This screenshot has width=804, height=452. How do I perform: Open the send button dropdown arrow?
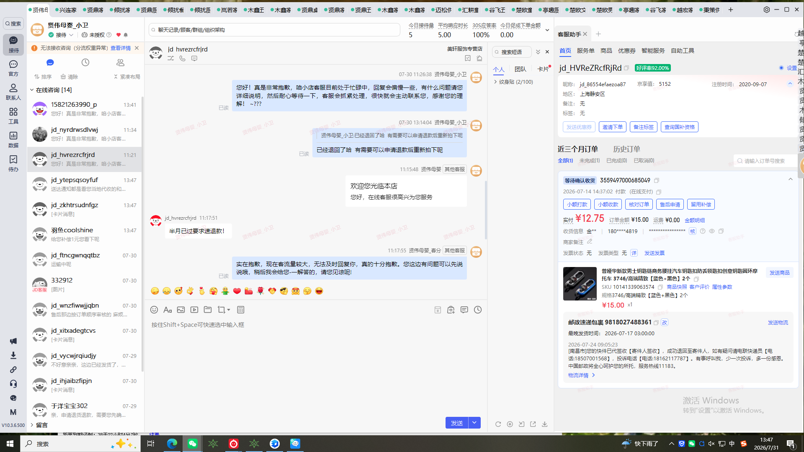474,423
